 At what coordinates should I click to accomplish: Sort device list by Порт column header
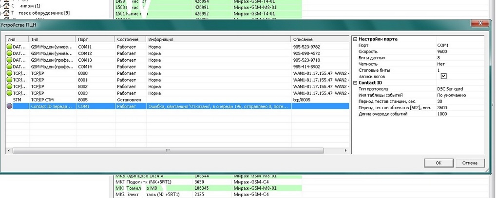[95, 39]
